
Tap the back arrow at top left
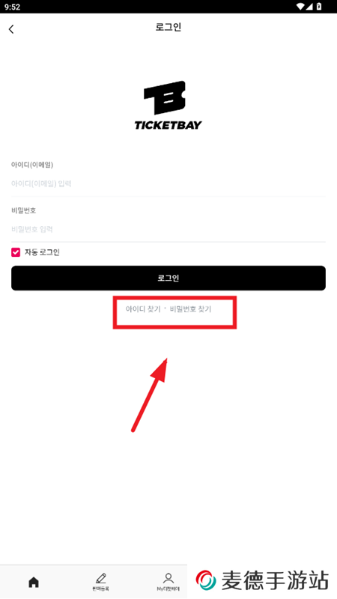[x=11, y=29]
